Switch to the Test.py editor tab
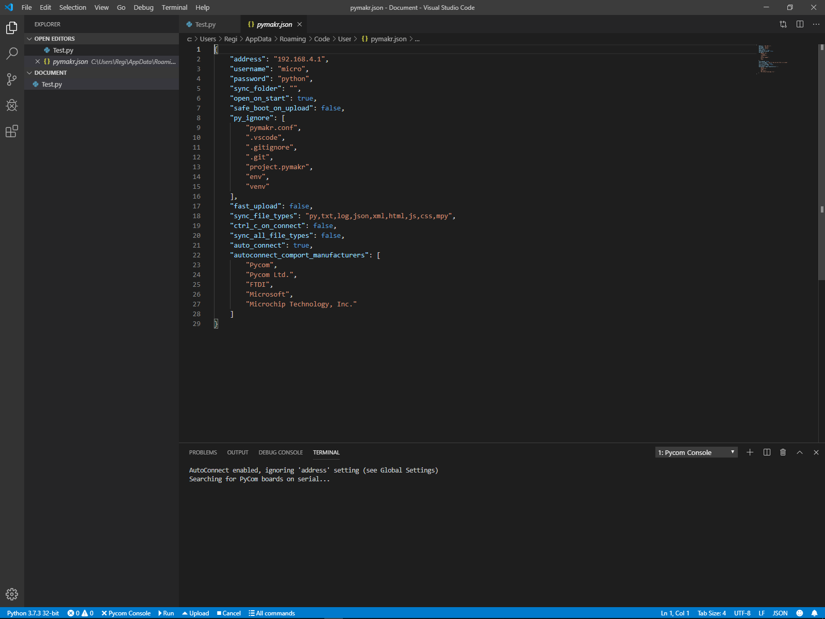 [205, 24]
